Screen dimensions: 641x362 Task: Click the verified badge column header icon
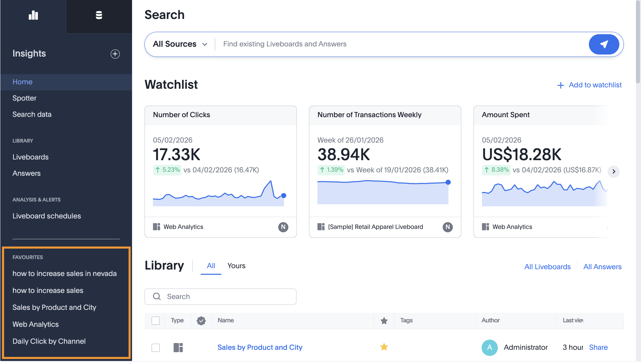point(201,321)
